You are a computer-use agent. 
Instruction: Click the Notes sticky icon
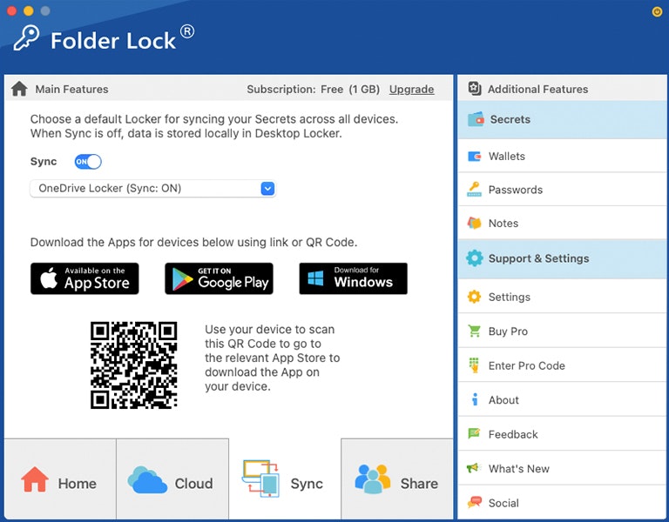[x=474, y=223]
